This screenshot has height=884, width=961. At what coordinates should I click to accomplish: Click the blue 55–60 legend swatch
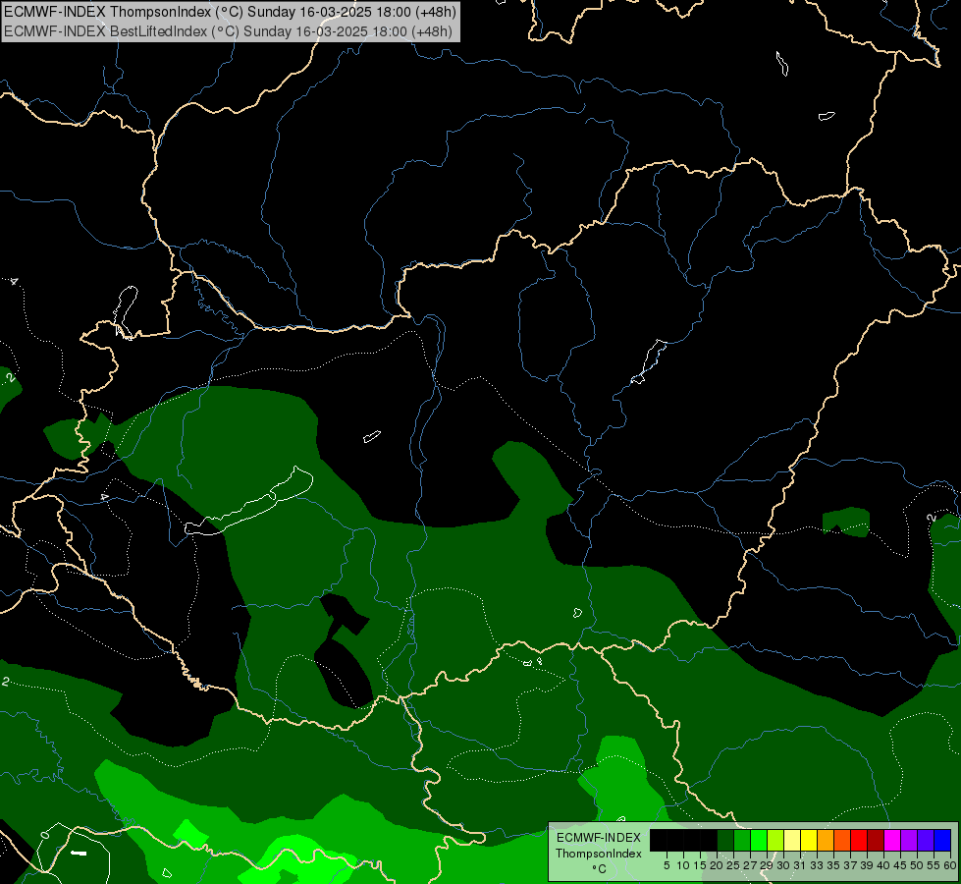[x=942, y=841]
